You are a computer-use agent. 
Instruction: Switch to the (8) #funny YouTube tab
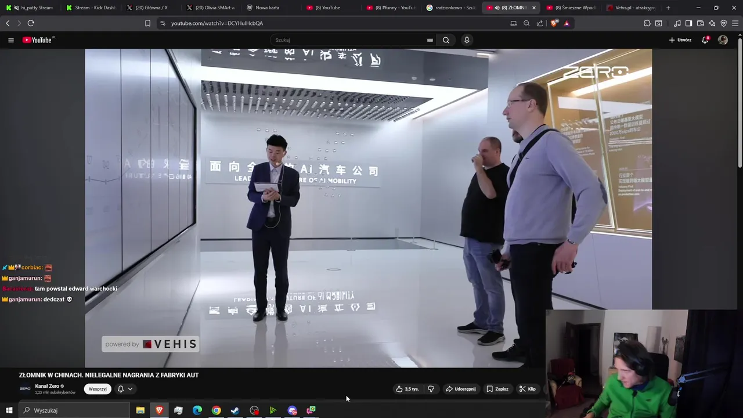pos(392,8)
